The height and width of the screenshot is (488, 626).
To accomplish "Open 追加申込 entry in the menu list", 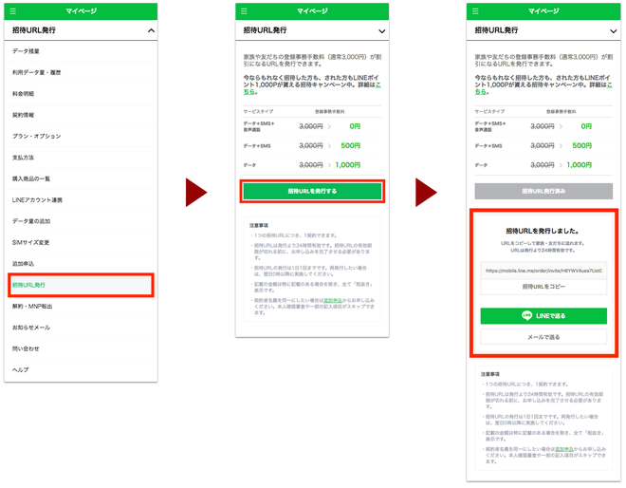I will [x=81, y=264].
